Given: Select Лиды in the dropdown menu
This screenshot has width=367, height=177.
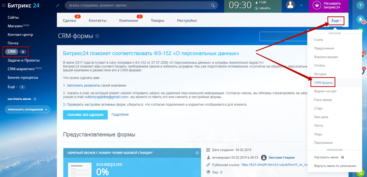Looking at the screenshot, I should [318, 134].
